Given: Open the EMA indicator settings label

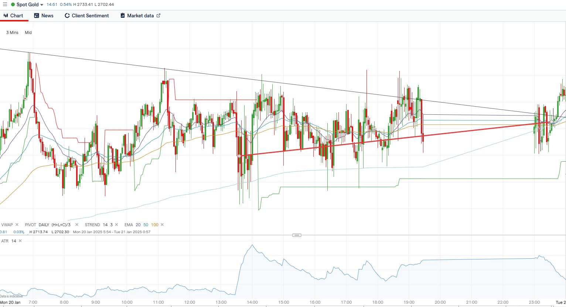Looking at the screenshot, I should [129, 225].
